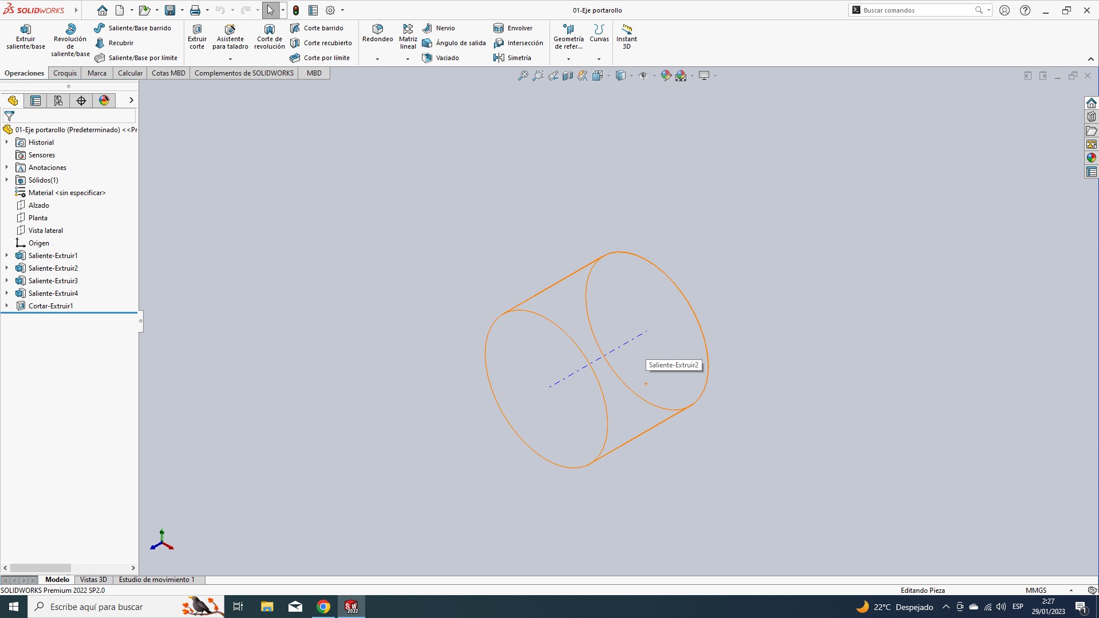Switch to the Croquis tab
1099x618 pixels.
65,73
